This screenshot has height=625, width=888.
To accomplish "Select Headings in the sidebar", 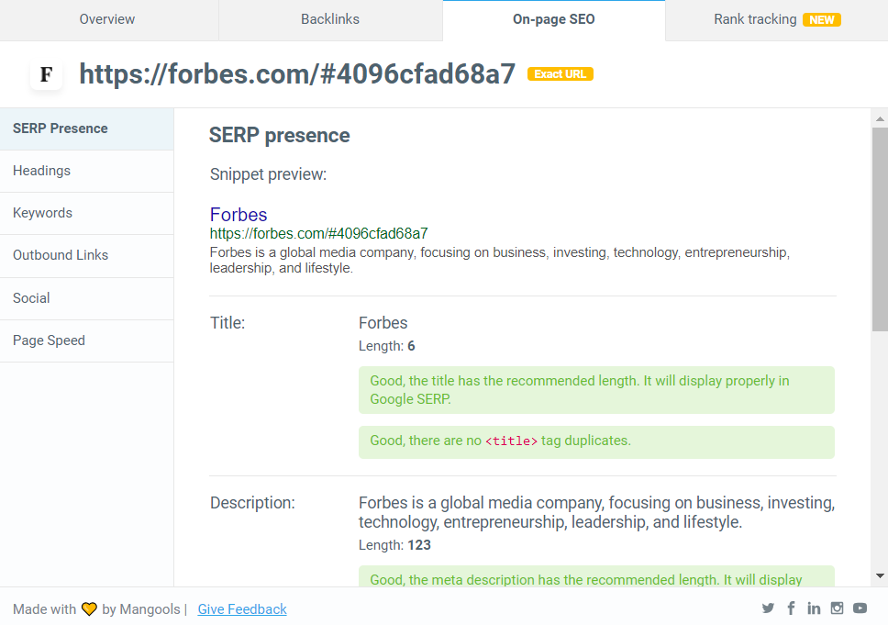I will (x=41, y=171).
